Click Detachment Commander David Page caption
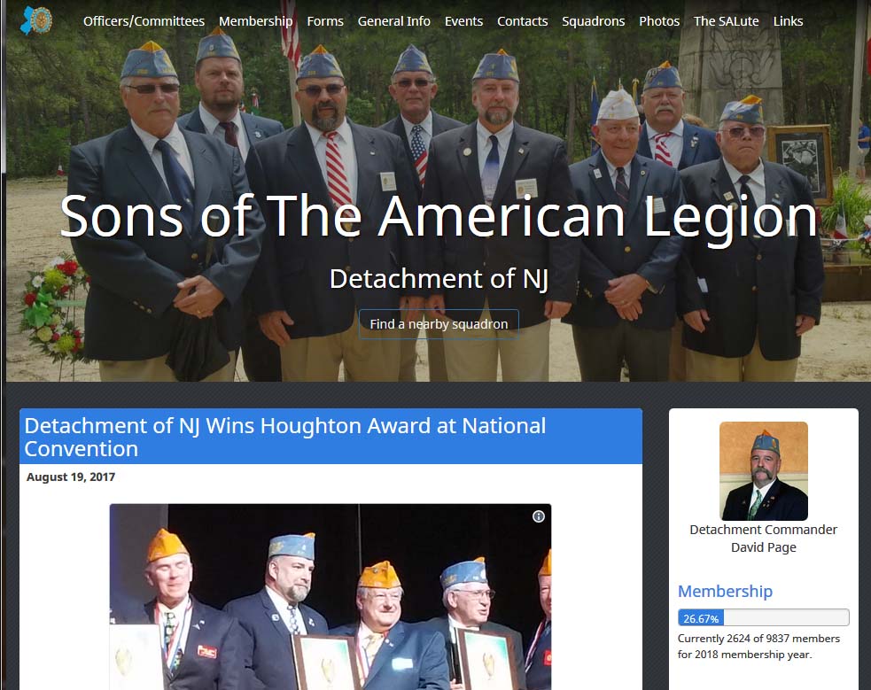Image resolution: width=871 pixels, height=690 pixels. tap(763, 539)
